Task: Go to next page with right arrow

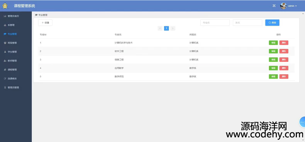Action: (173, 28)
